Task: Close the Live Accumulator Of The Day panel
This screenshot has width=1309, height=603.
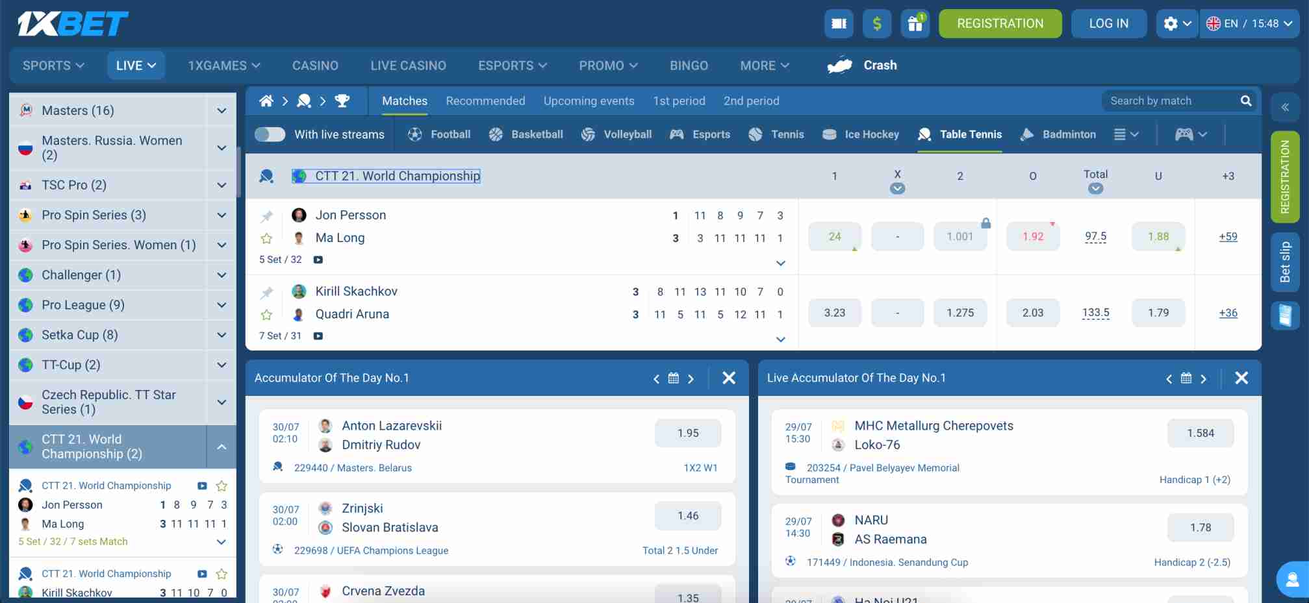Action: (1241, 378)
